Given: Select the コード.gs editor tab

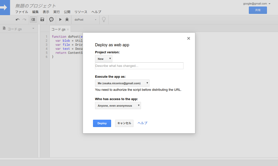Looking at the screenshot, I should 58,29.
